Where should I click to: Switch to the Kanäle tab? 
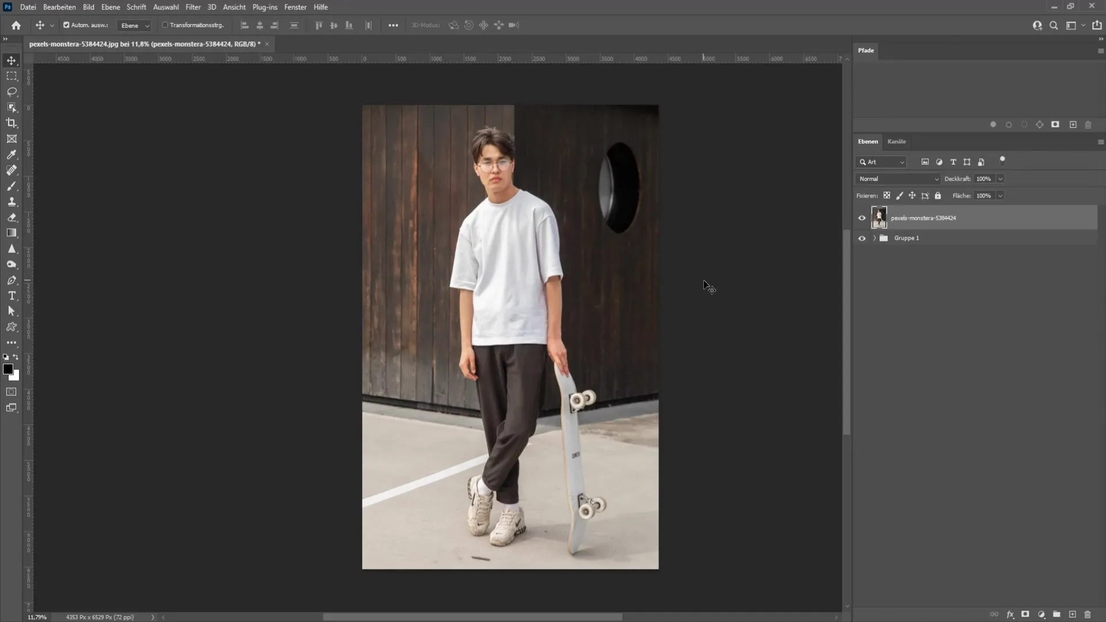click(x=896, y=141)
